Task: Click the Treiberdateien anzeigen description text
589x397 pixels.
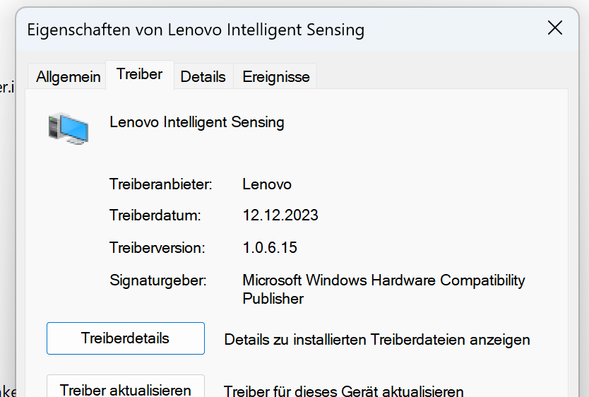Action: [377, 340]
